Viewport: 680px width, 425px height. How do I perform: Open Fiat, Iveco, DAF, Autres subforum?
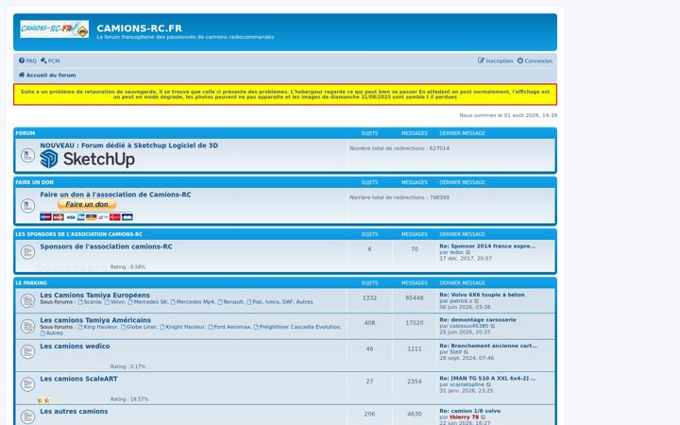tap(280, 302)
